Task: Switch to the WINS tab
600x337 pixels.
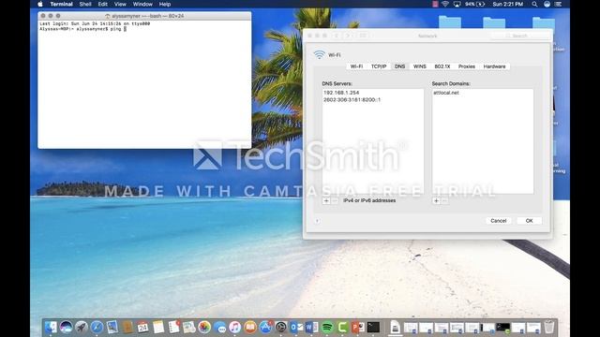Action: (x=420, y=66)
